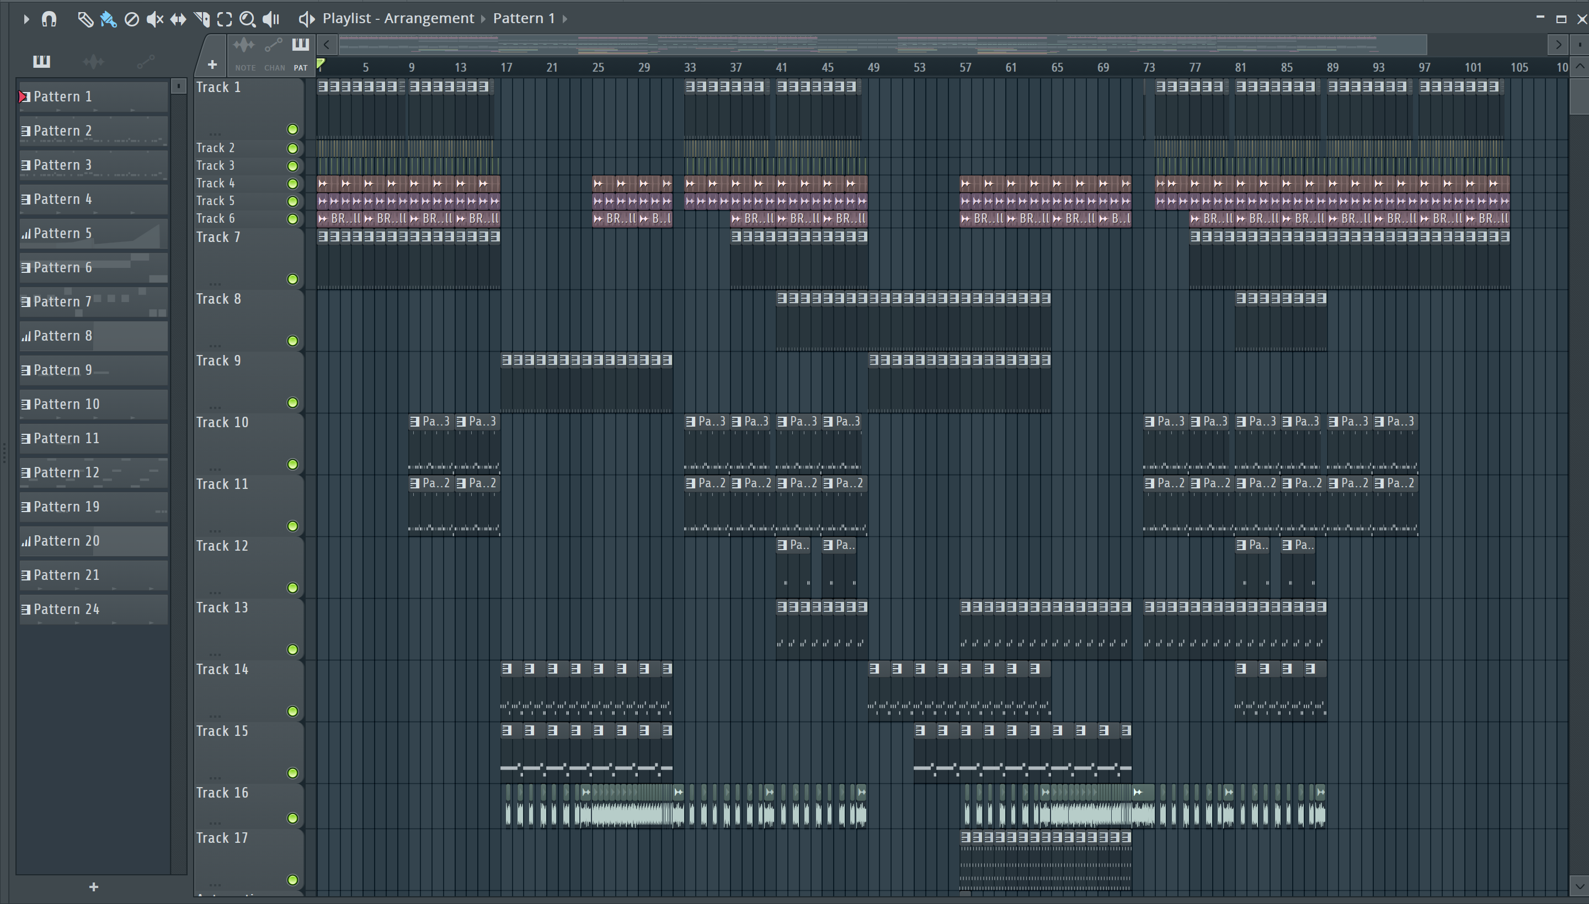1589x904 pixels.
Task: Select the Zoom tool
Action: [x=247, y=19]
